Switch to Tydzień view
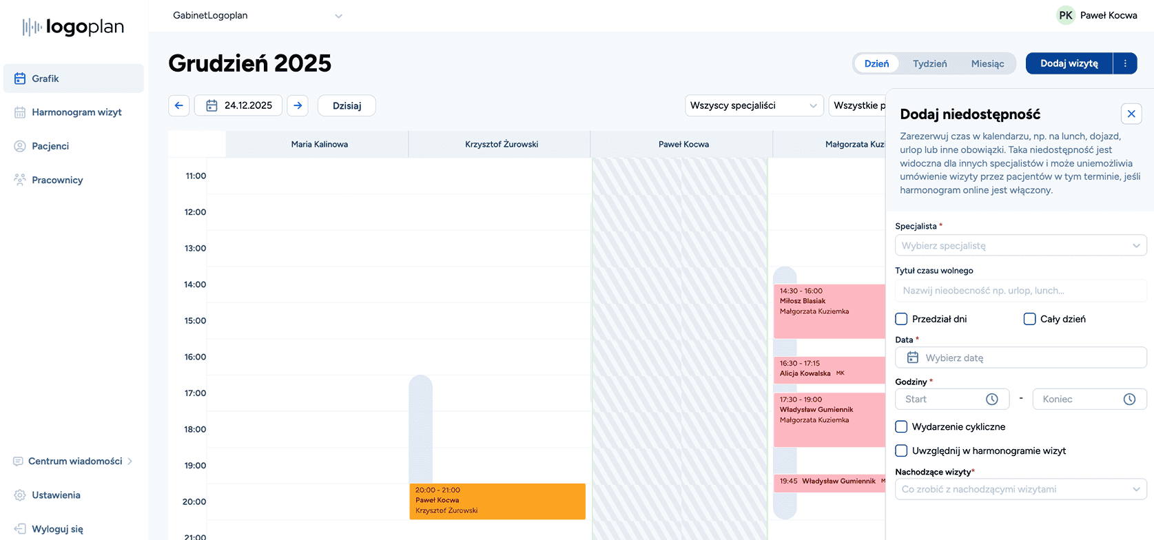The height and width of the screenshot is (540, 1154). 929,63
